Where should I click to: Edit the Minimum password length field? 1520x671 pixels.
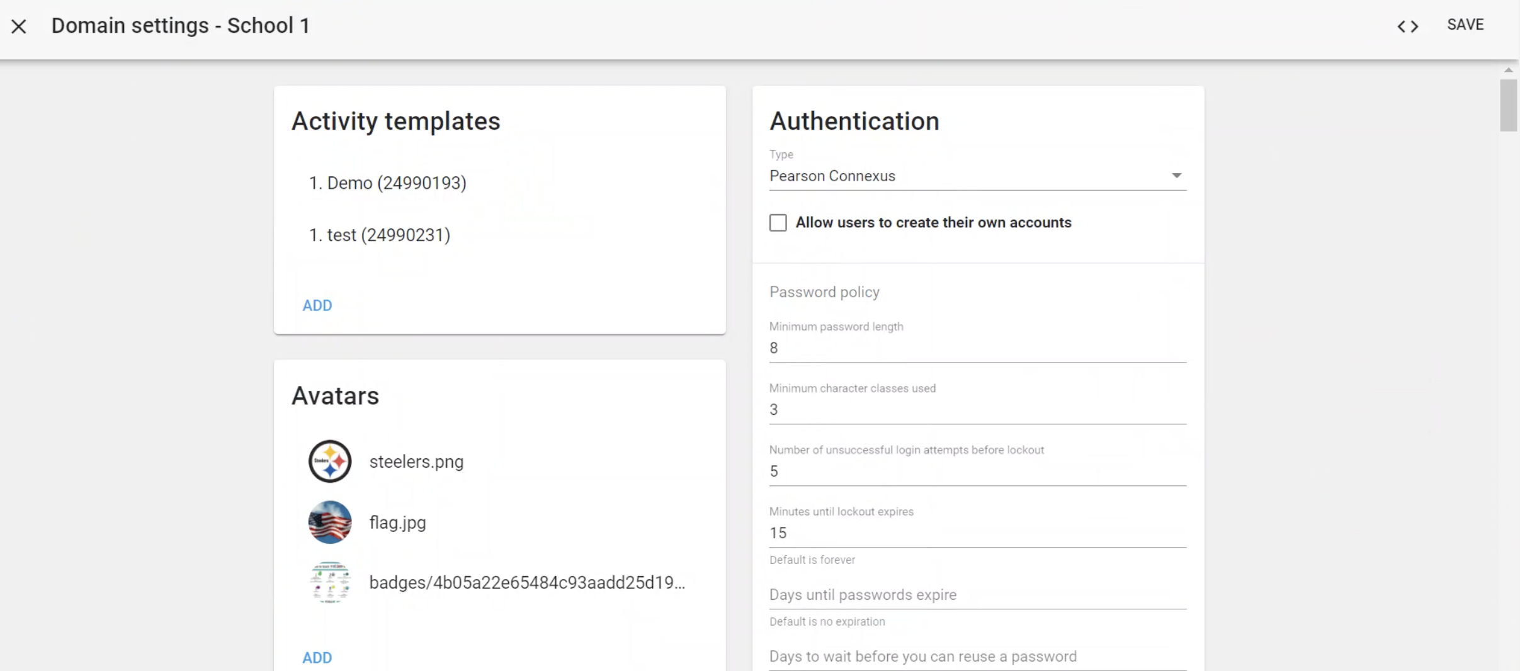click(x=978, y=348)
